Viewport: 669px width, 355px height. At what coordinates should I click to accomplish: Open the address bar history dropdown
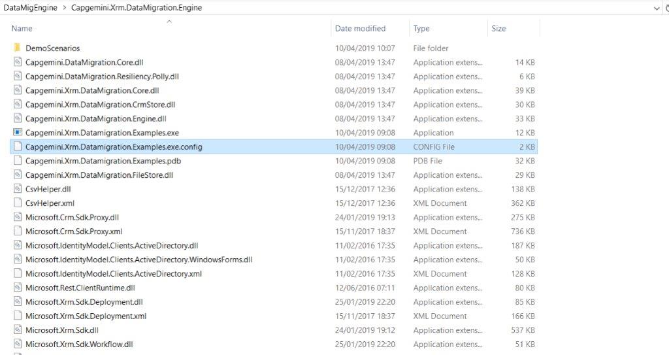(x=657, y=8)
